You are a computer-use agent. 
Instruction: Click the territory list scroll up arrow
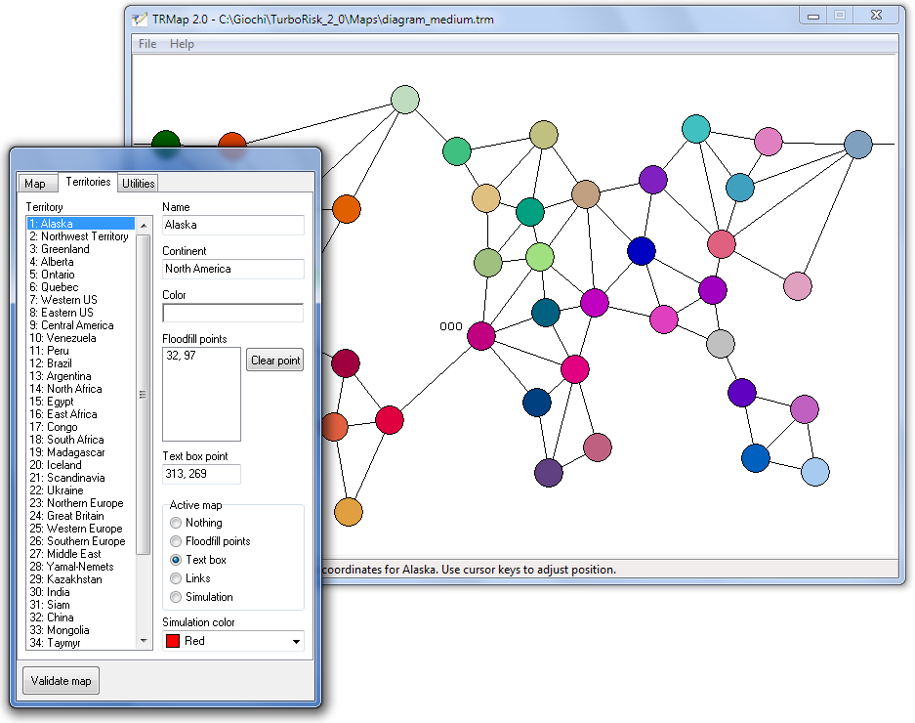click(x=144, y=225)
